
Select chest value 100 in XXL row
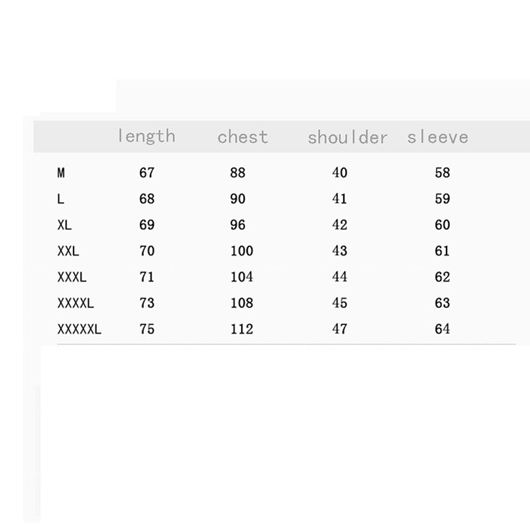[x=242, y=251]
